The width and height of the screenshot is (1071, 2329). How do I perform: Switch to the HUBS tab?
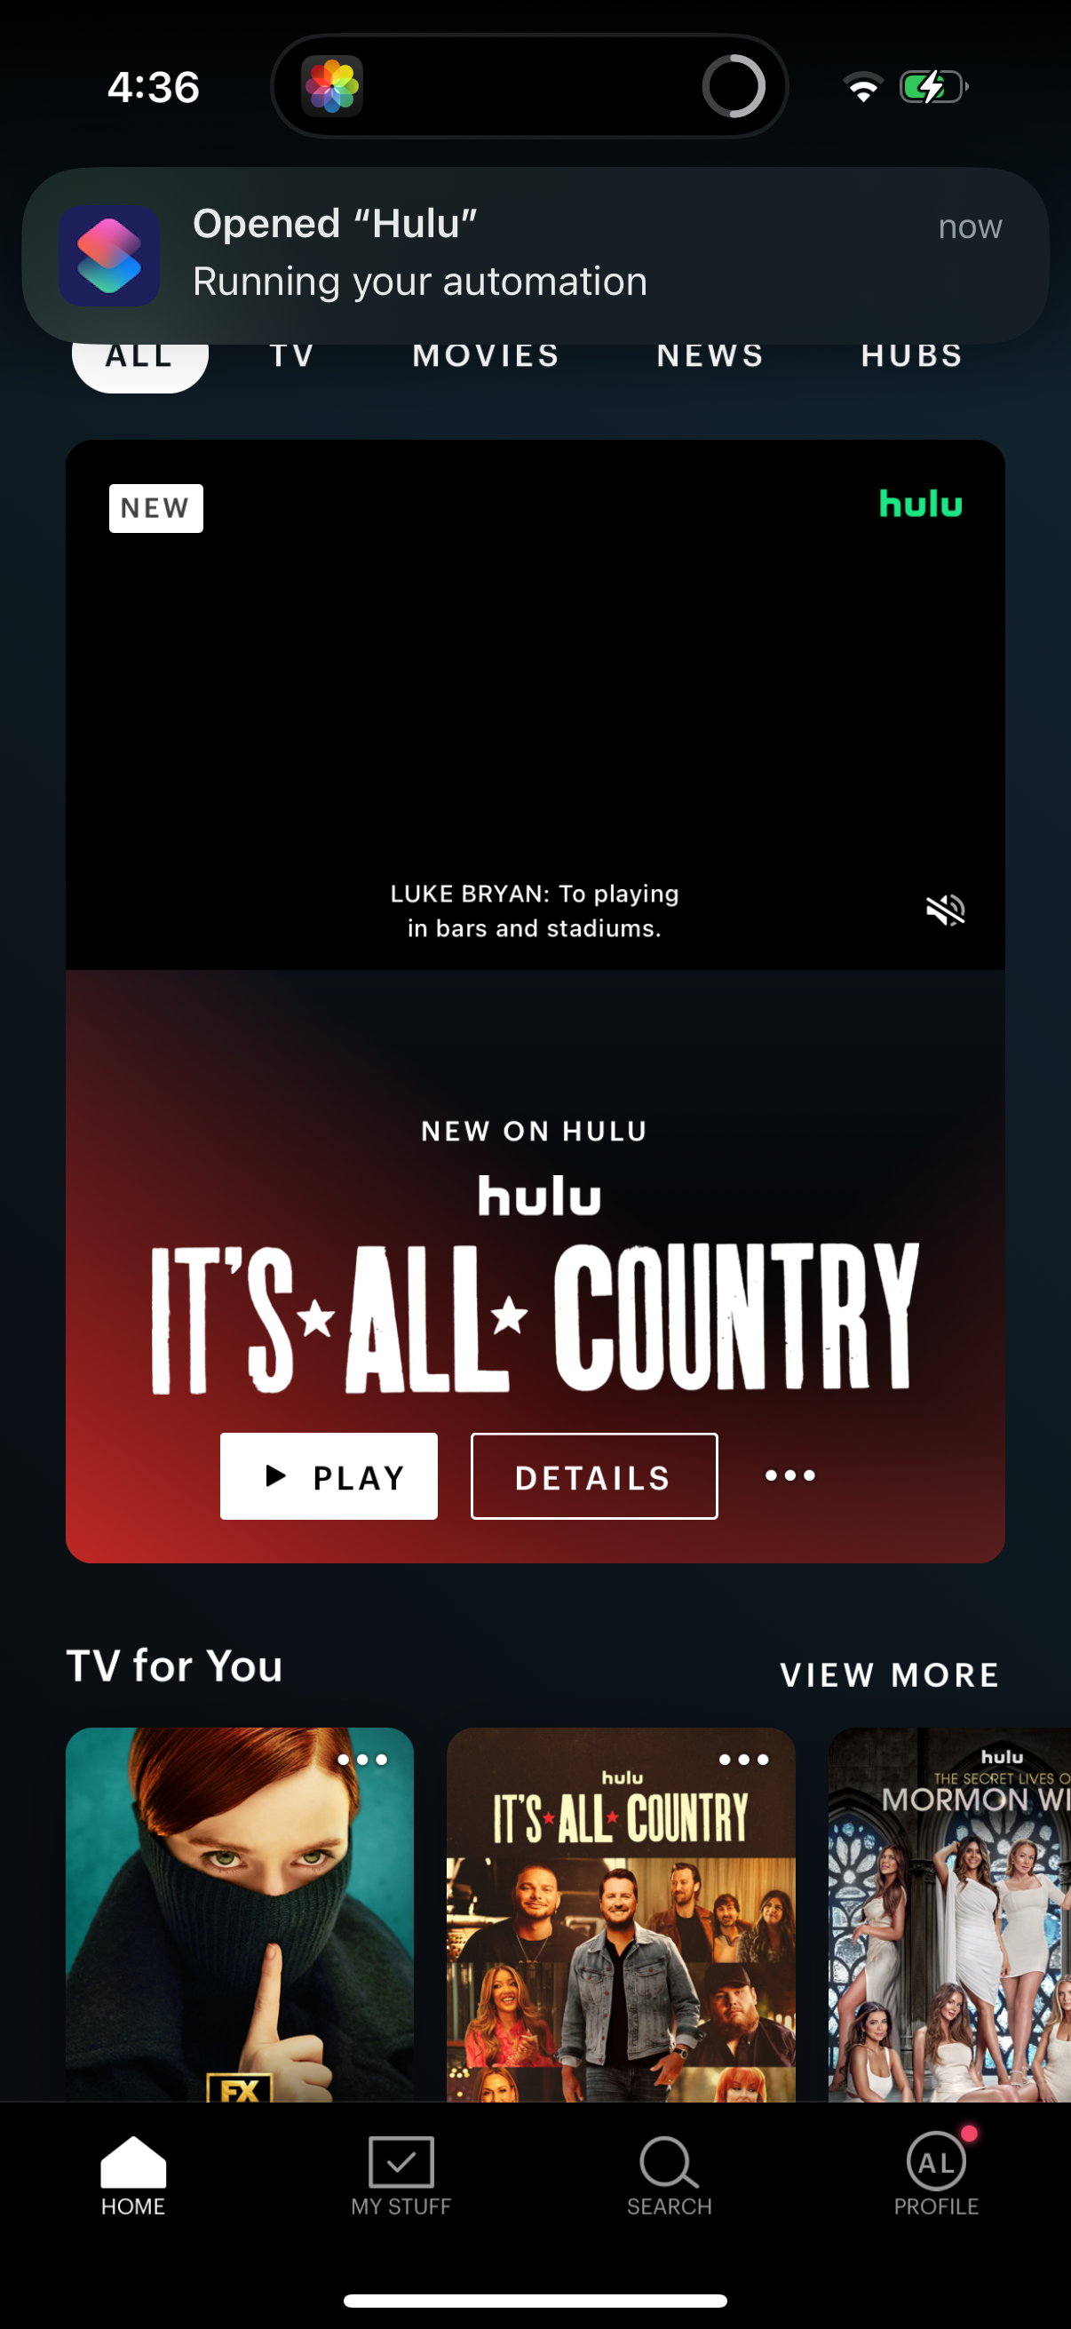click(912, 356)
